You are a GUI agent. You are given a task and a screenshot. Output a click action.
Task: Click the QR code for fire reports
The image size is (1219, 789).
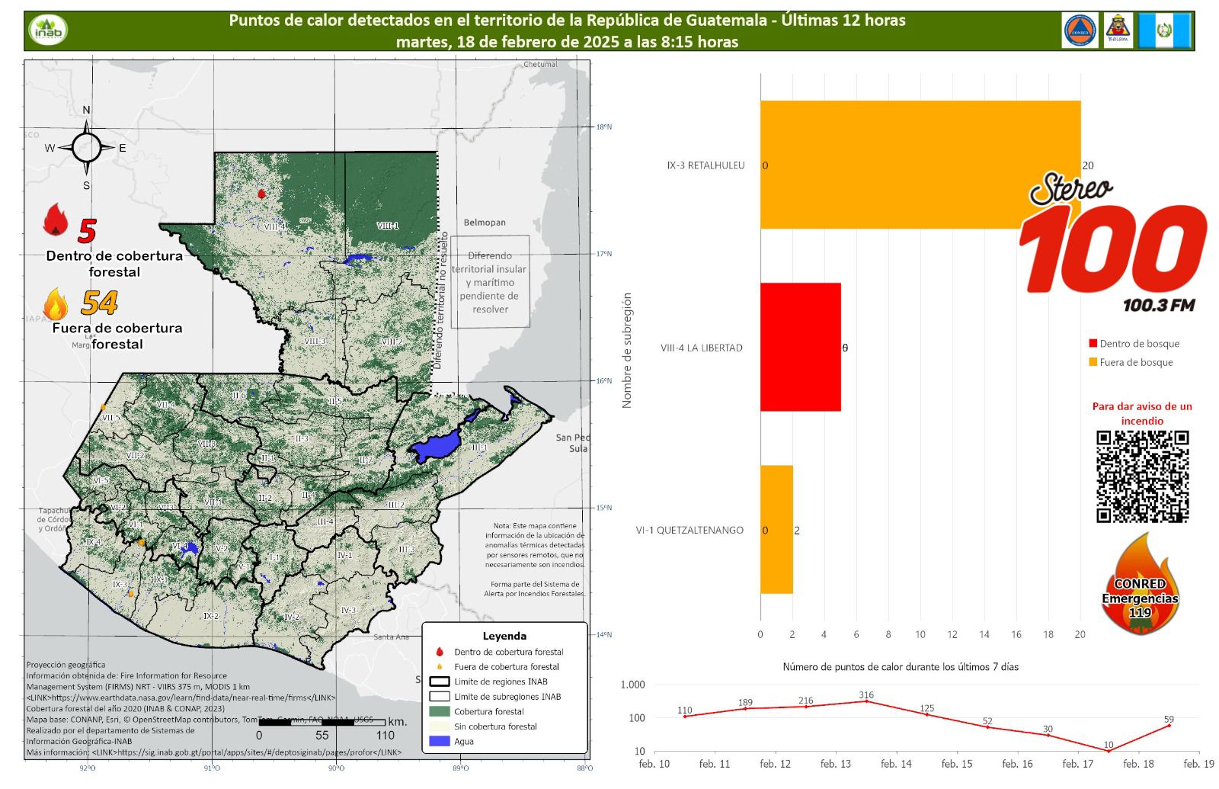[1142, 476]
